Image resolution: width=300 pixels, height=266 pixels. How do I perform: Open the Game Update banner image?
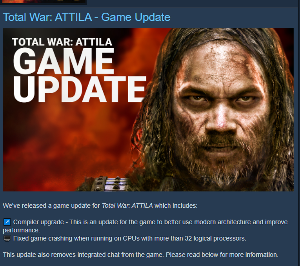(x=148, y=110)
